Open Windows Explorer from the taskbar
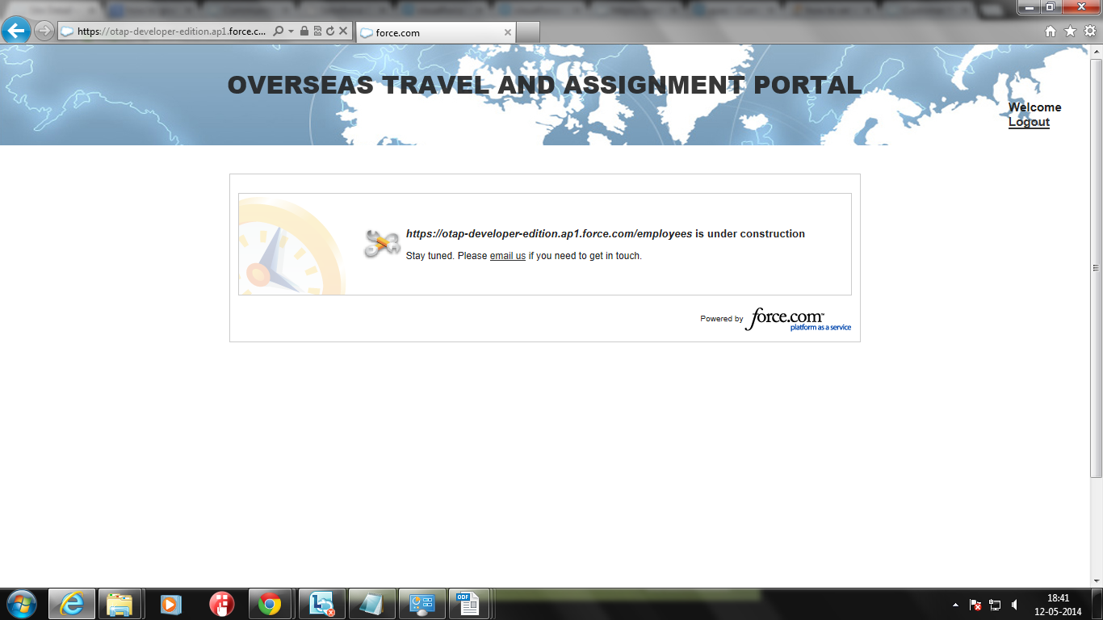This screenshot has height=620, width=1103. click(x=120, y=604)
